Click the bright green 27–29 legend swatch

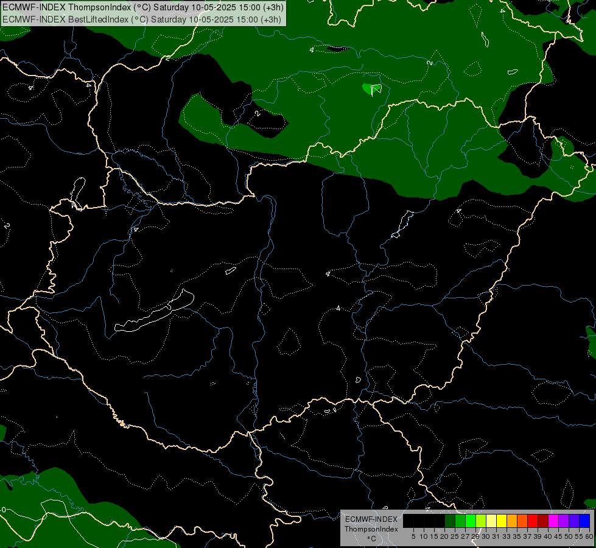471,521
